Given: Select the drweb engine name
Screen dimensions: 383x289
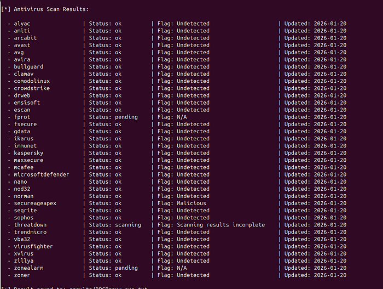Looking at the screenshot, I should point(22,95).
